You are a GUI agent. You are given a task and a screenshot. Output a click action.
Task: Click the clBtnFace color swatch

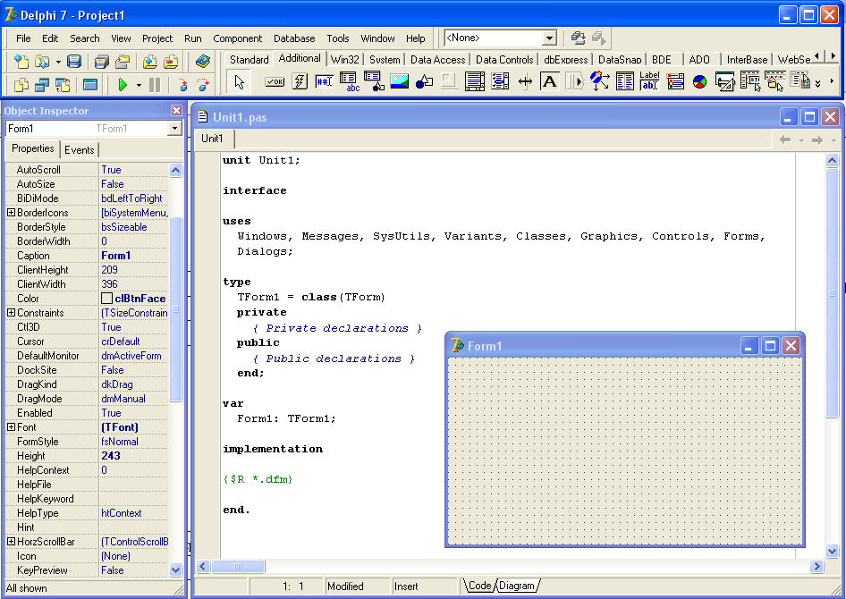click(106, 298)
